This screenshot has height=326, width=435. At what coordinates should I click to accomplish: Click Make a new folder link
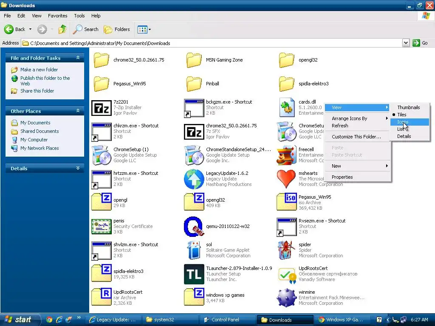39,70
